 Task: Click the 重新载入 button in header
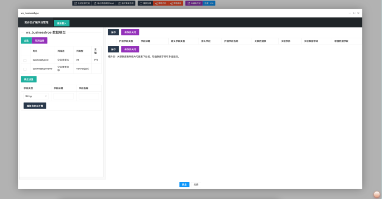[62, 23]
